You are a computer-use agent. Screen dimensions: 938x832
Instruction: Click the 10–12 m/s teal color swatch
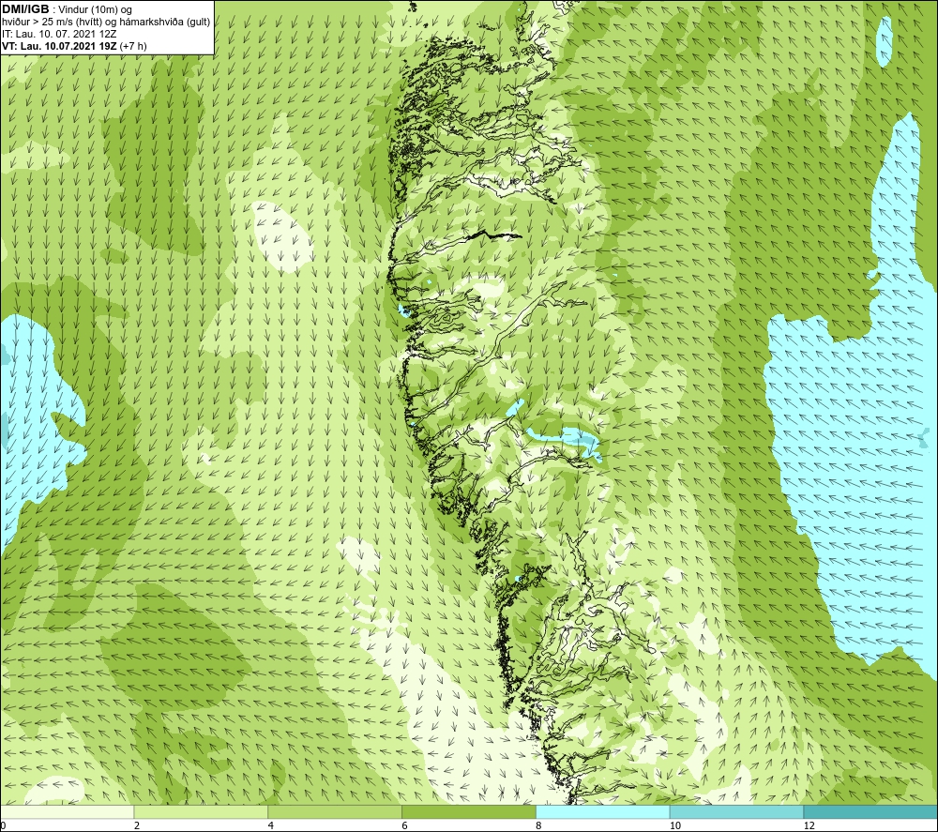[736, 811]
